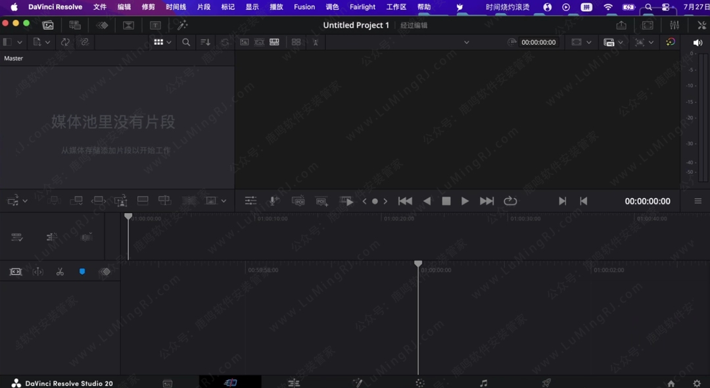Expand the thumbnail view options dropdown
The height and width of the screenshot is (388, 710).
169,42
